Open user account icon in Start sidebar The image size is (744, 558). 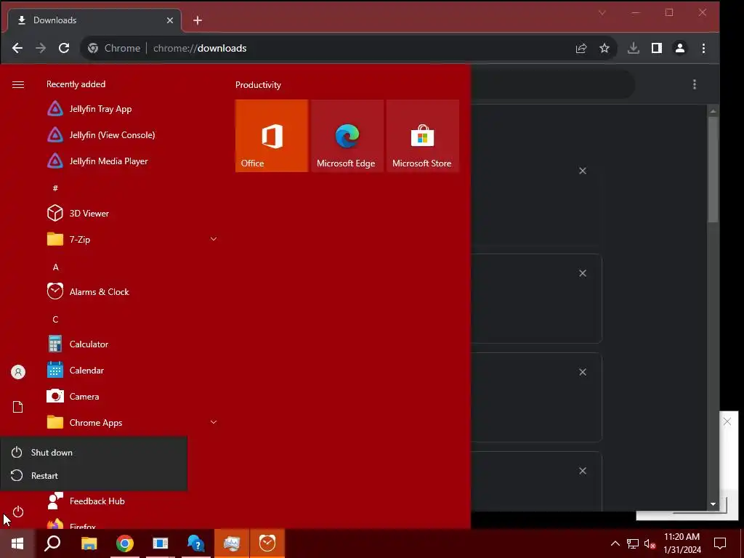coord(17,372)
